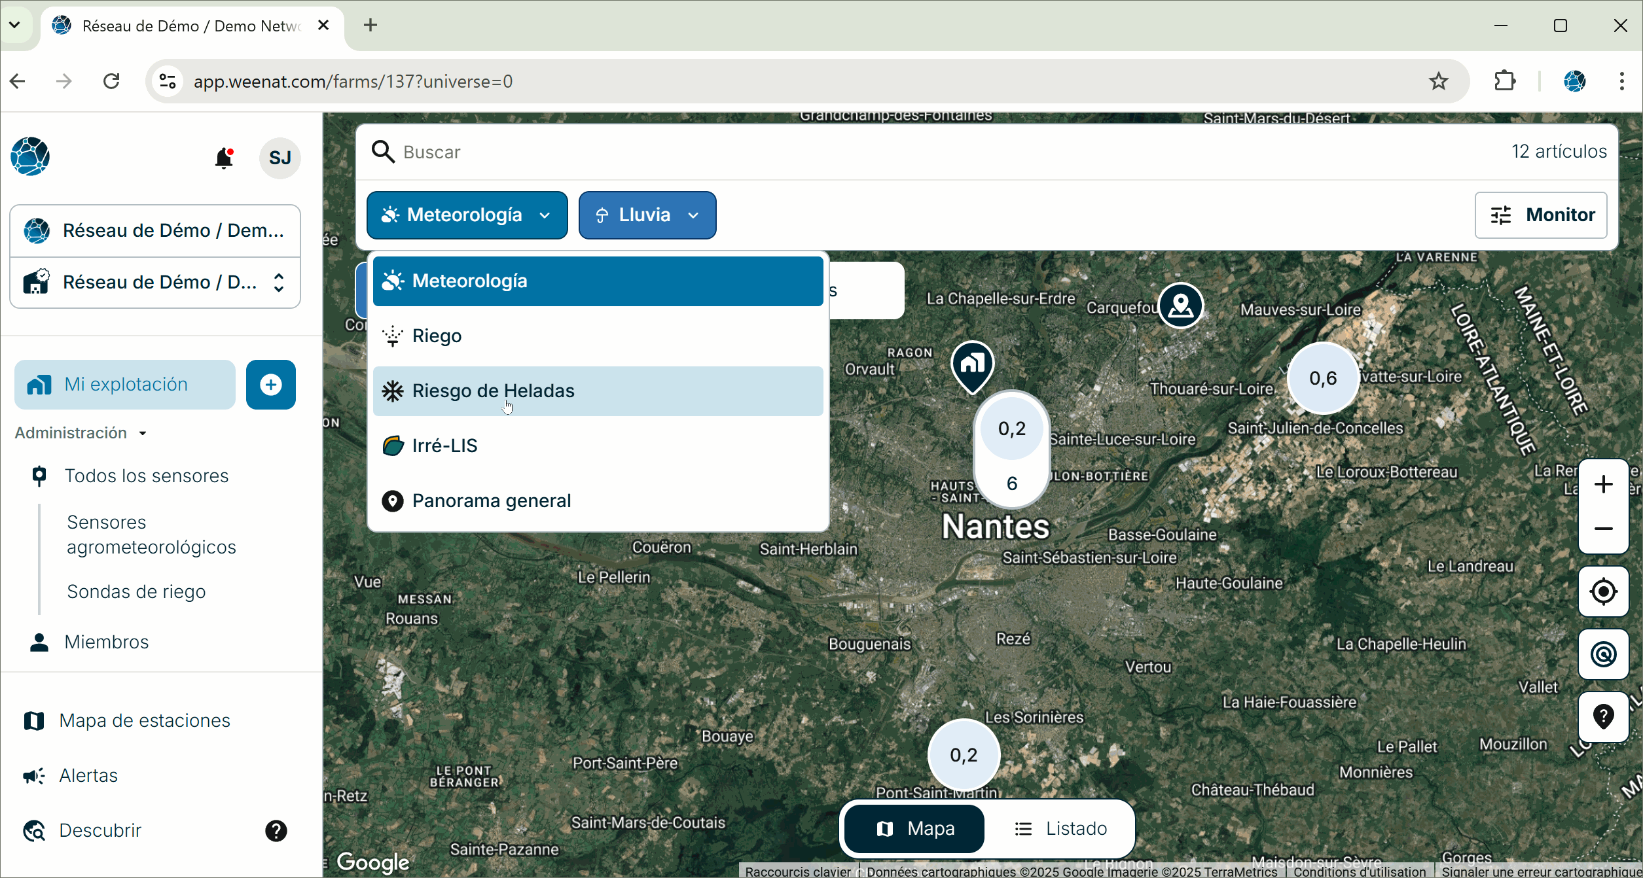This screenshot has height=878, width=1643.
Task: Bookmark this page with the star icon
Action: 1438,81
